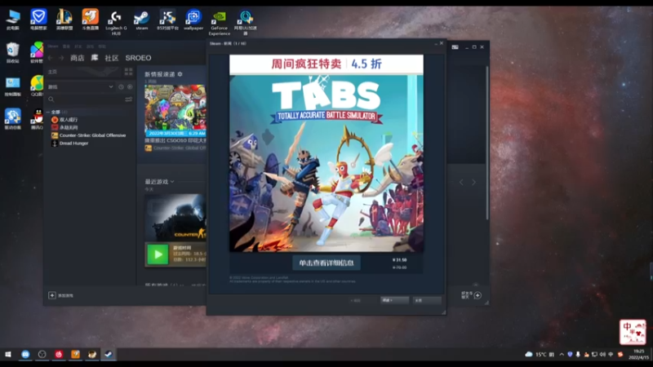Open the orange Douyu live shortcut
Screen dimensions: 653x367
pyautogui.click(x=90, y=20)
